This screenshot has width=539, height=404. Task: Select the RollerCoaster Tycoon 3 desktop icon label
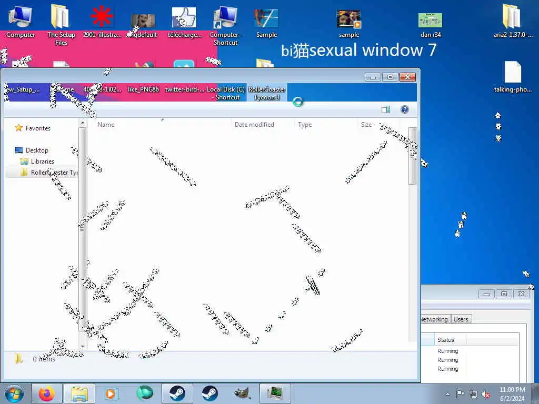click(x=267, y=93)
